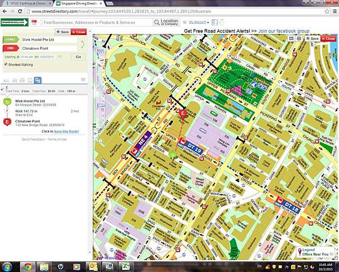The height and width of the screenshot is (272, 339).
Task: Switch to NTUC FairPrice browser tab
Action: coord(28,3)
